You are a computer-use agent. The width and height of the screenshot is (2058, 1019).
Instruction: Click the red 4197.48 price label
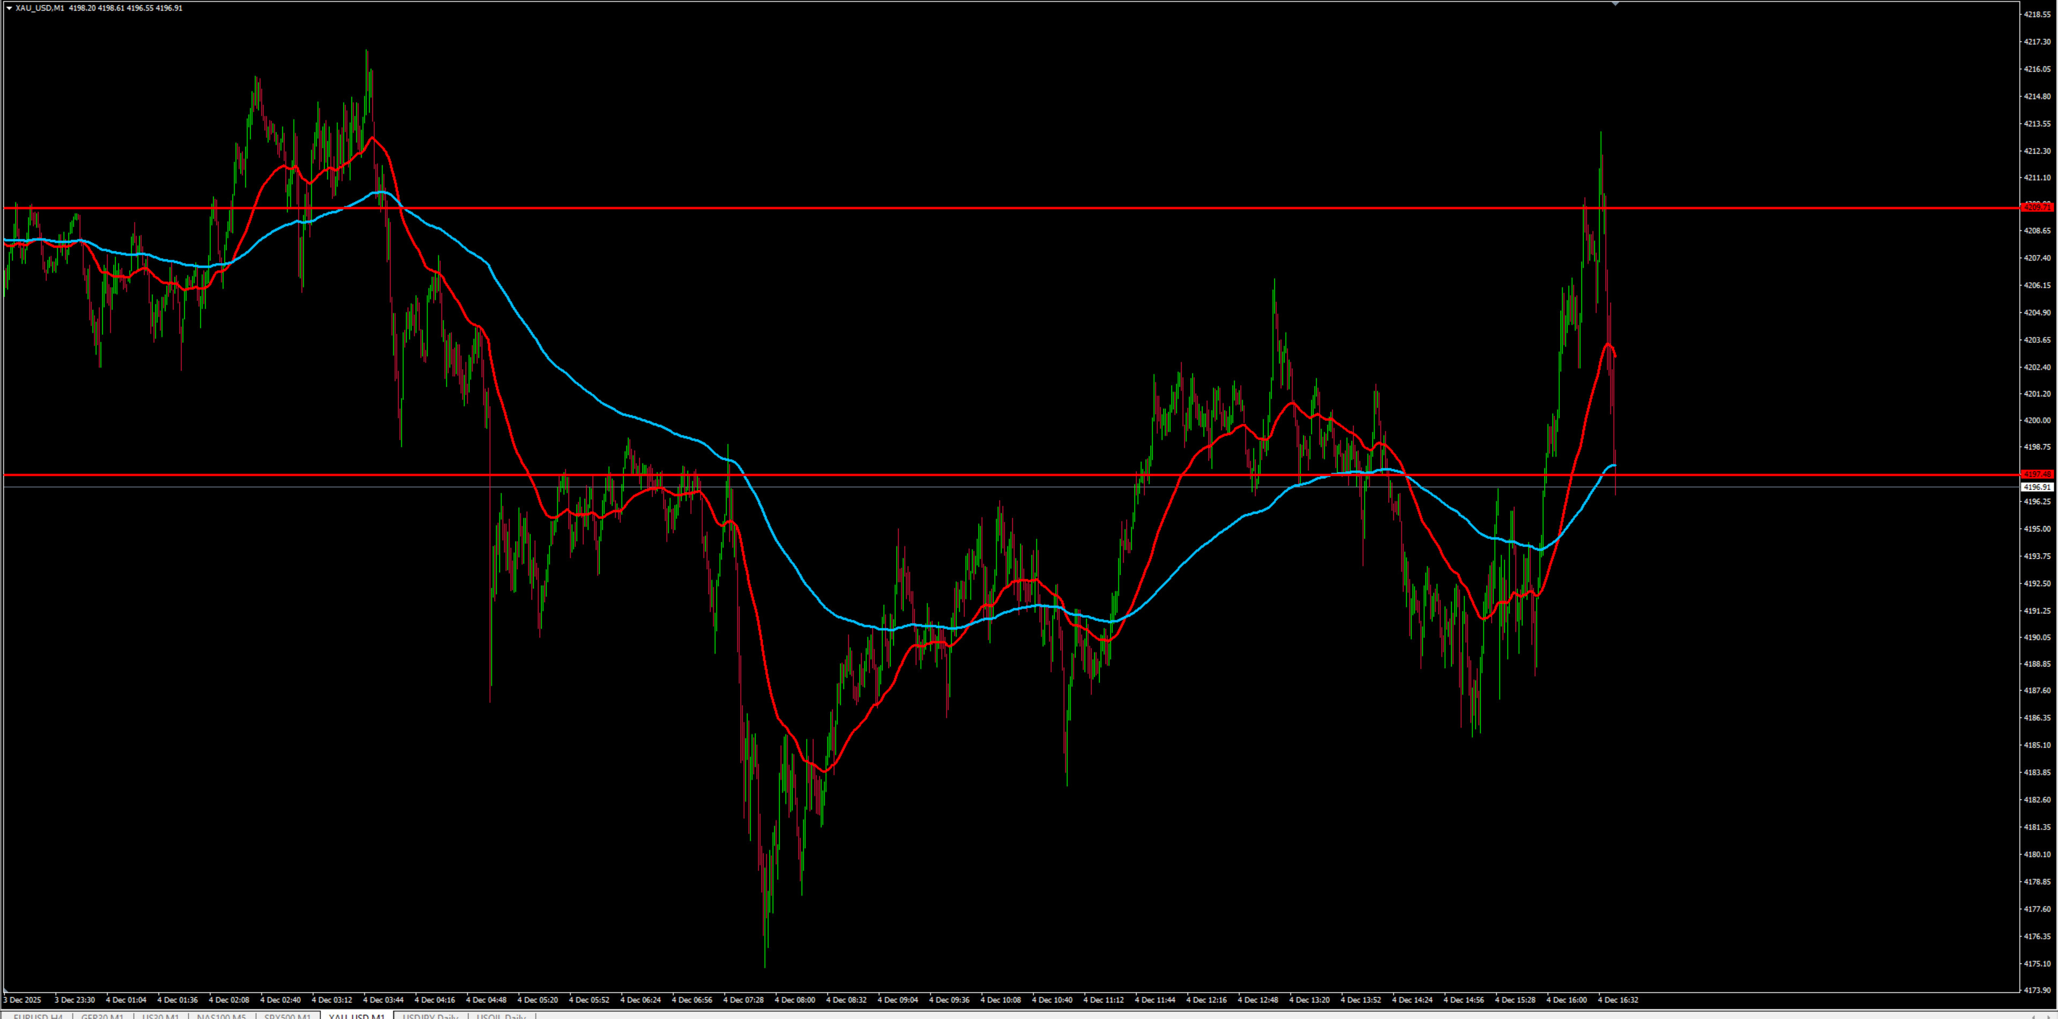(x=2037, y=474)
